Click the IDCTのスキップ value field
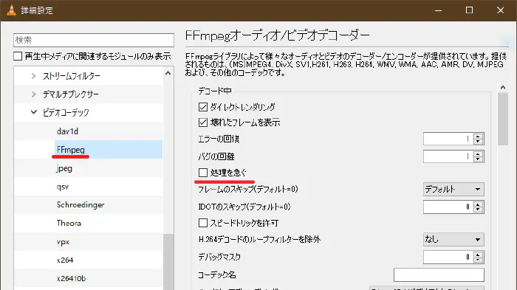517x290 pixels. (448, 207)
